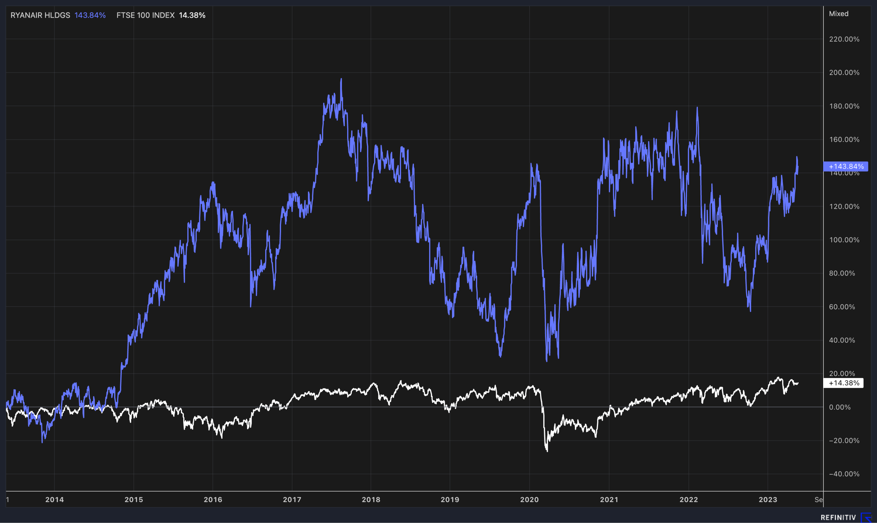
Task: Click the 40.00% axis label
Action: pos(842,340)
